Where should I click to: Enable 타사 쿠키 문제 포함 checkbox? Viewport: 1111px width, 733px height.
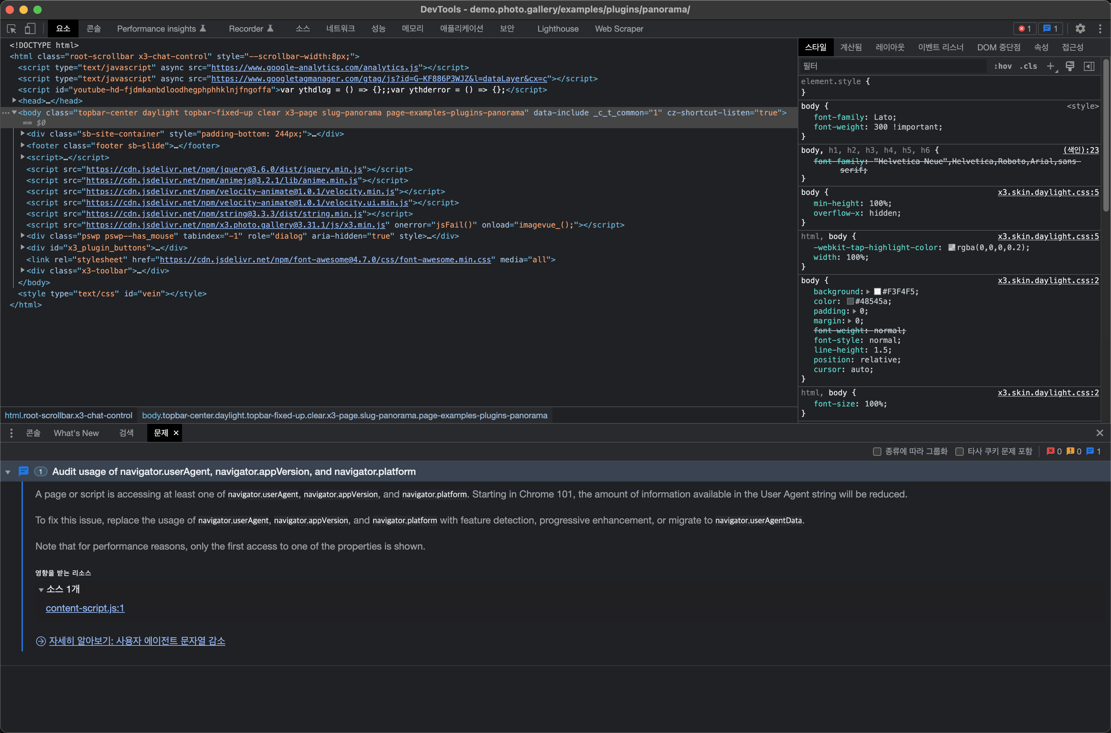coord(960,452)
